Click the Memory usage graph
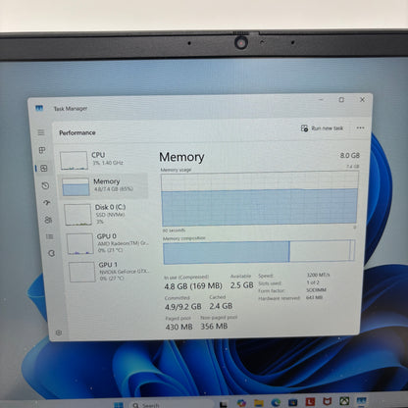The height and width of the screenshot is (408, 408). [260, 199]
